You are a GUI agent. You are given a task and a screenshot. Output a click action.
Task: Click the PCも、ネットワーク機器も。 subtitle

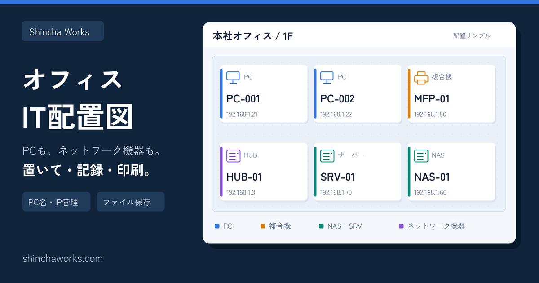click(x=92, y=151)
